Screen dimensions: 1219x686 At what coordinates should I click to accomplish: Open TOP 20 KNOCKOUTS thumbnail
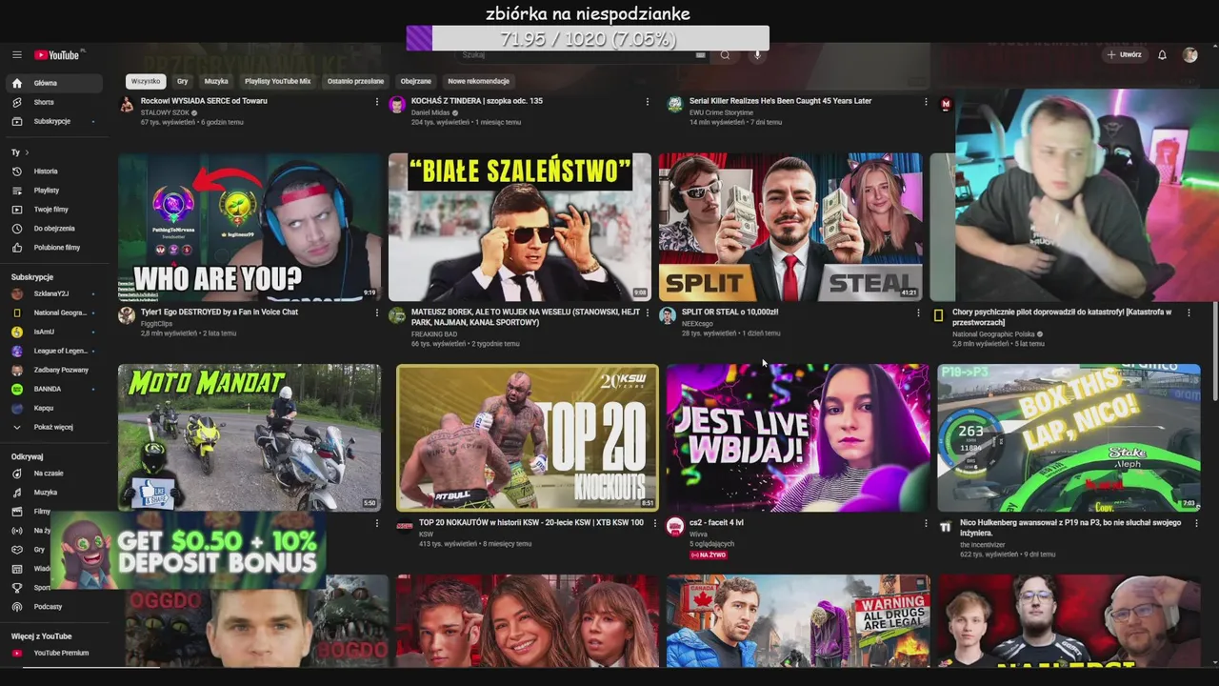pyautogui.click(x=528, y=437)
